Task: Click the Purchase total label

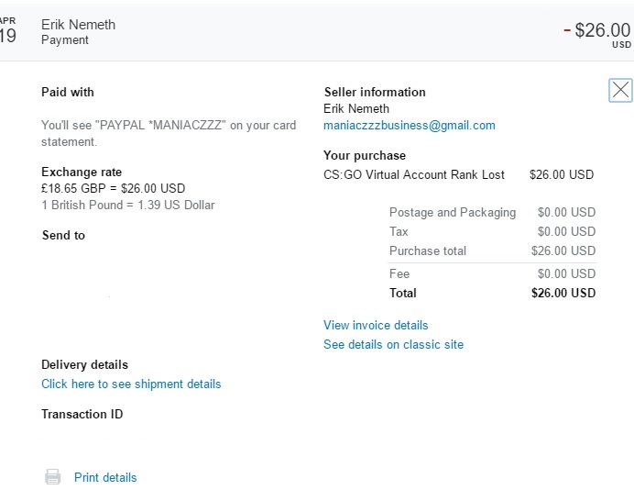Action: [428, 250]
